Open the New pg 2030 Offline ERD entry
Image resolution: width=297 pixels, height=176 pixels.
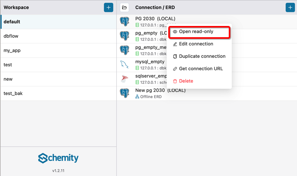(x=161, y=93)
